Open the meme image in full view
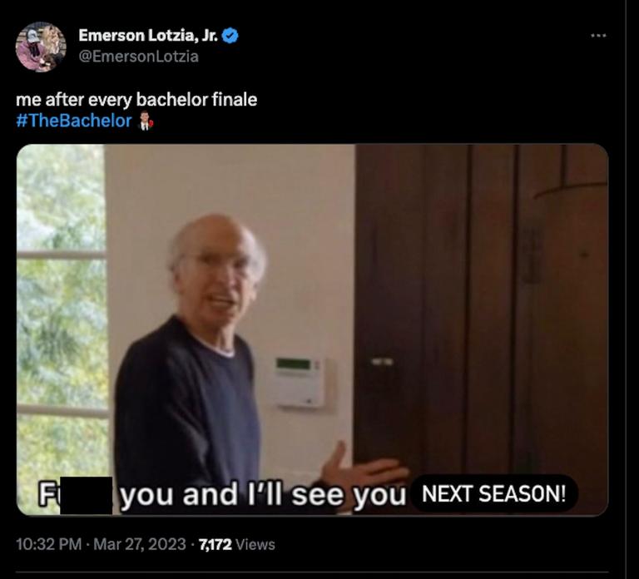639x579 pixels. 312,329
